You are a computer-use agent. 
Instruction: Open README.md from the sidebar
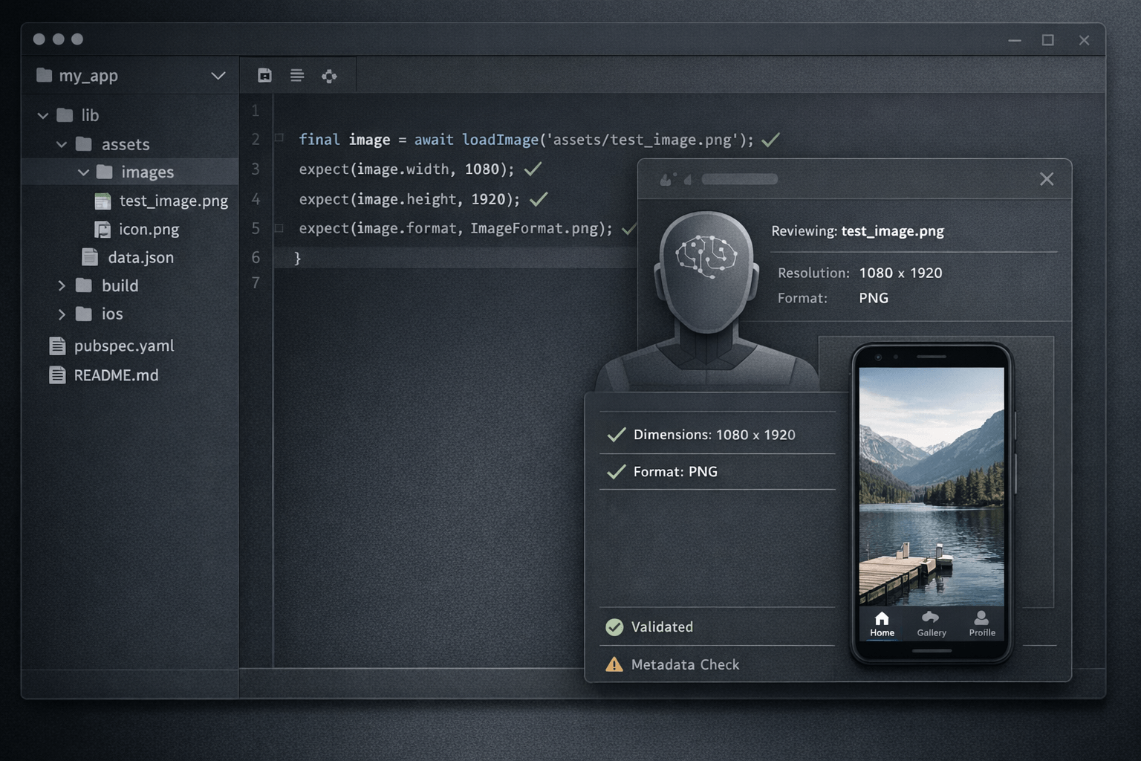115,375
